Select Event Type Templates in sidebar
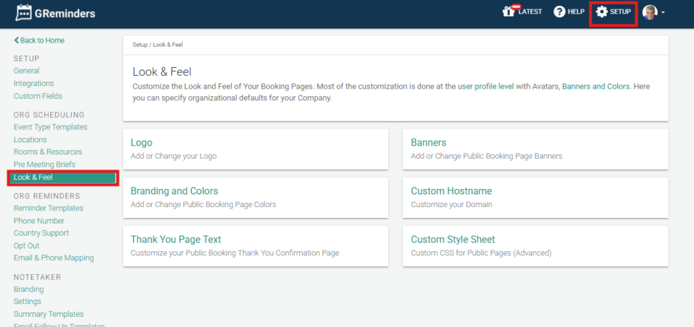 point(50,127)
